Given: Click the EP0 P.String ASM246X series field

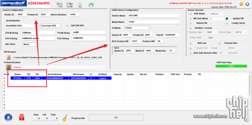Looking at the screenshot, I should point(38,39).
